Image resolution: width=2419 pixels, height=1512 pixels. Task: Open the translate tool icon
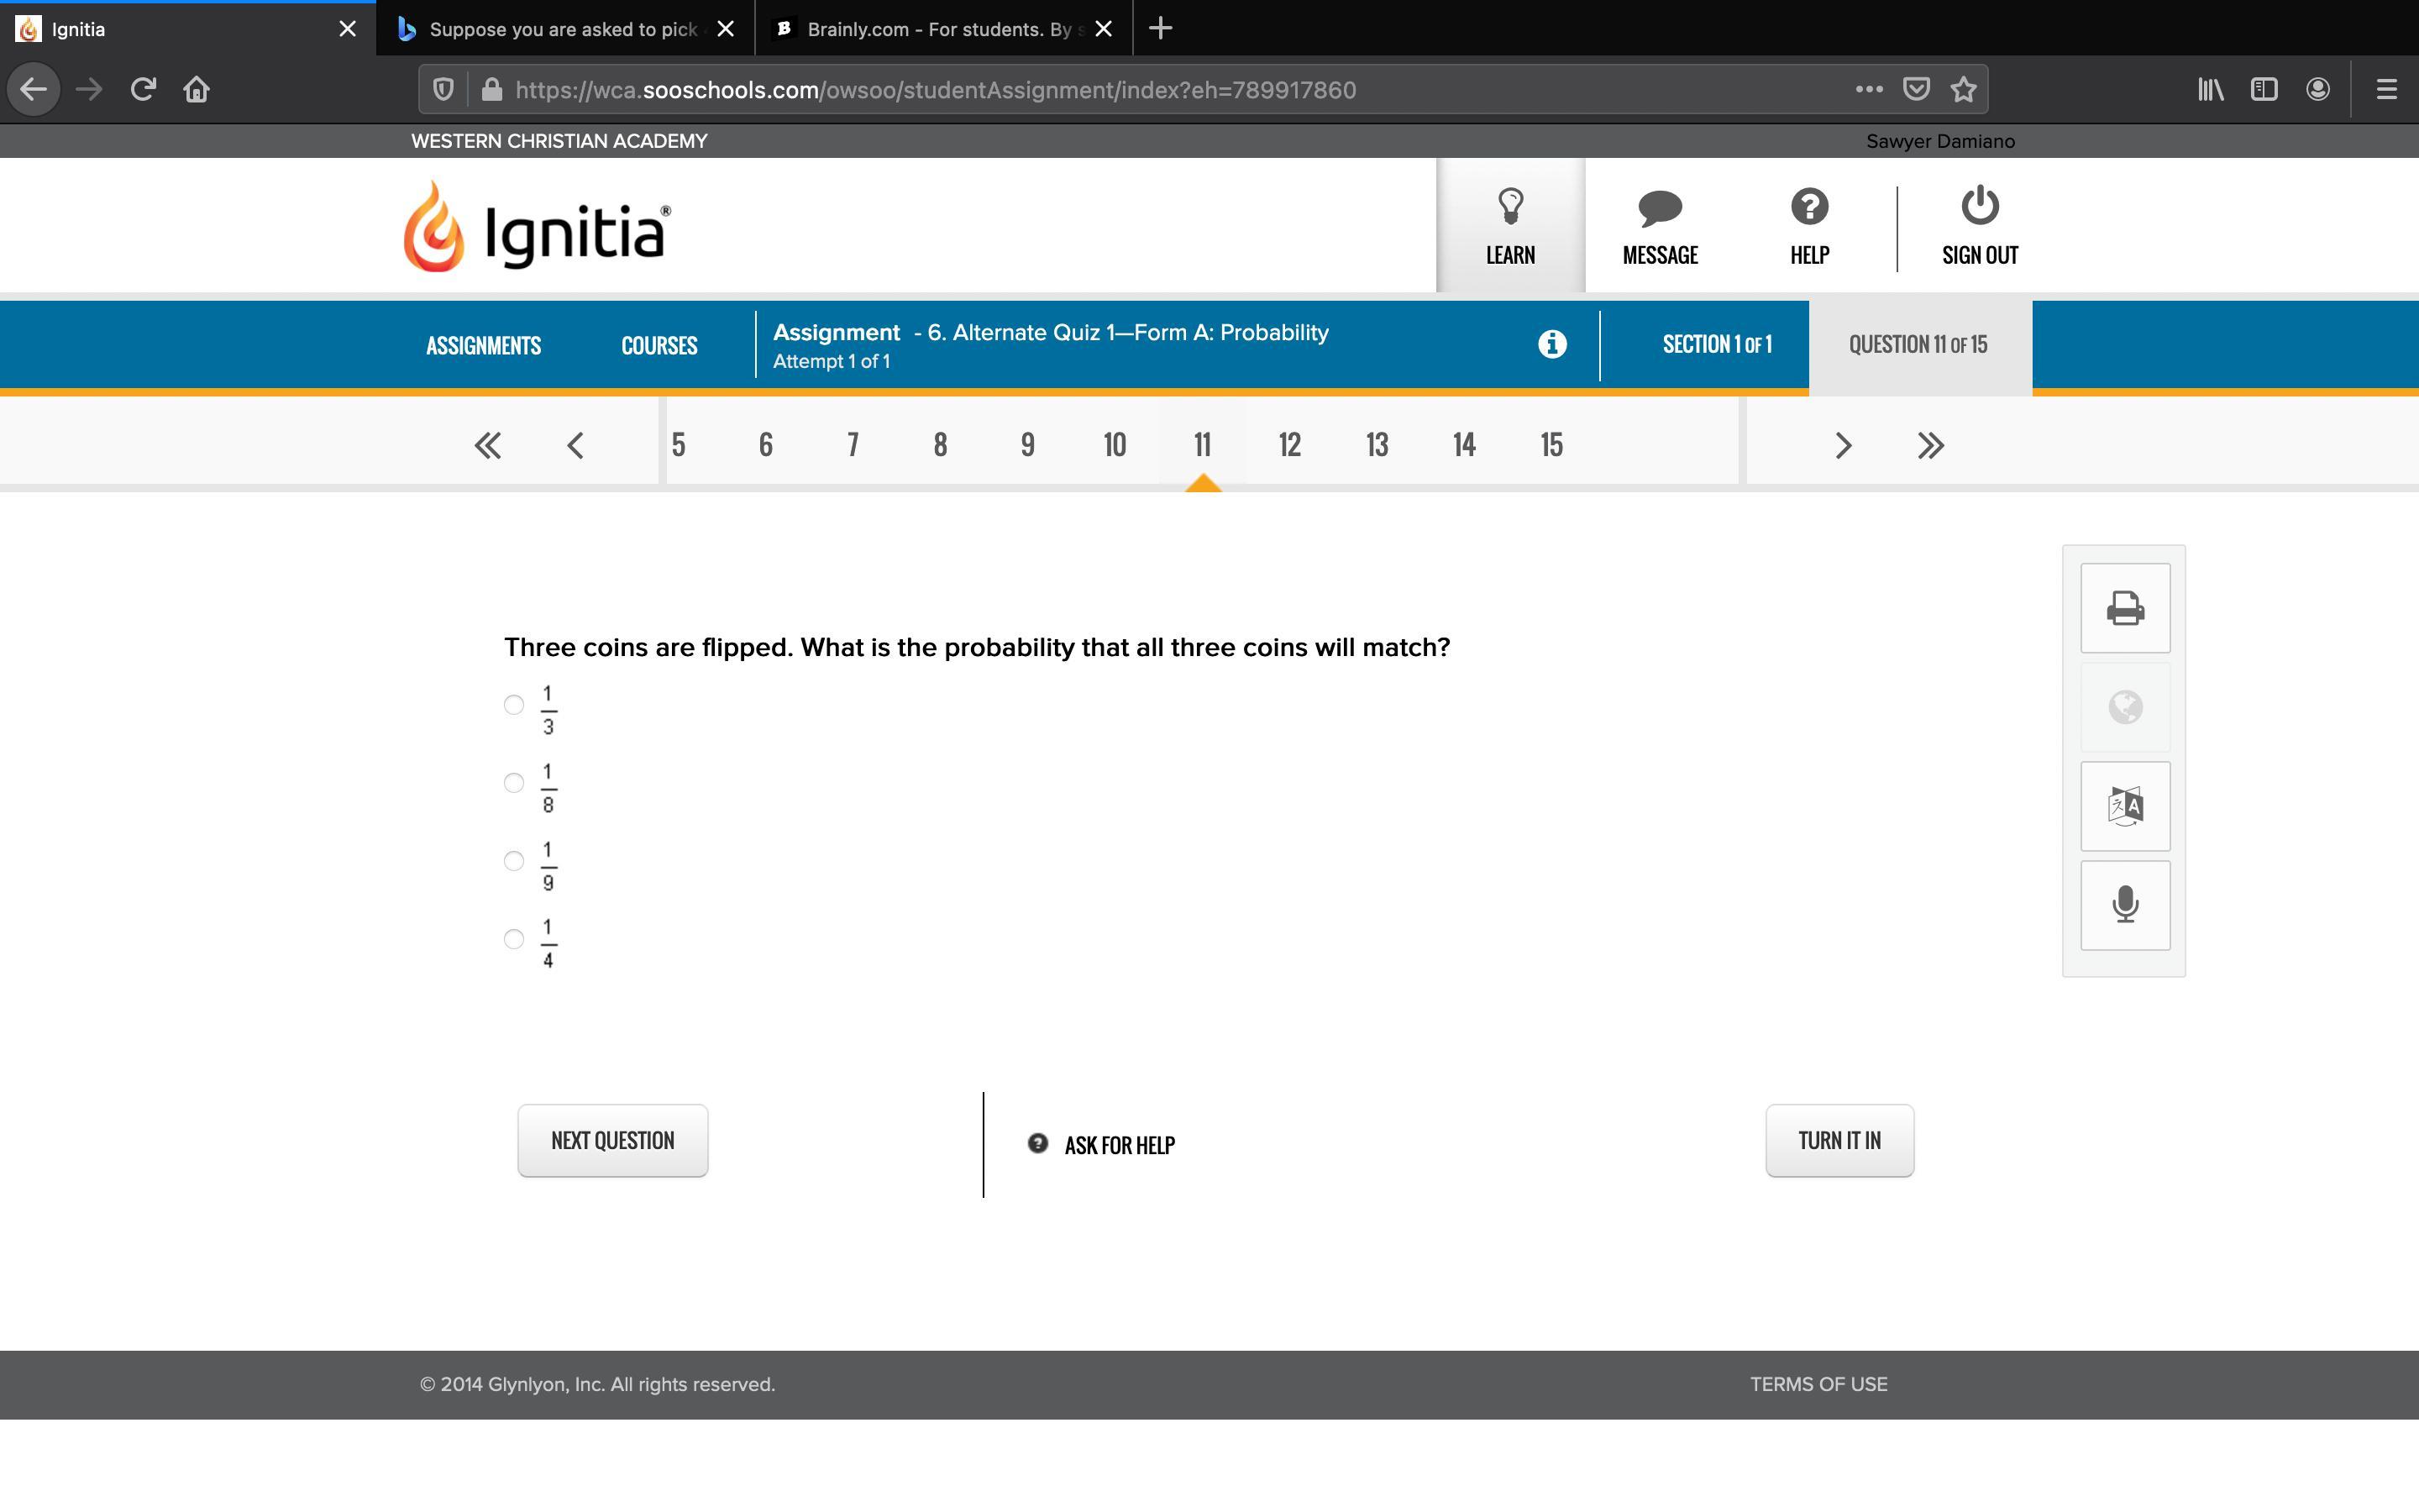click(x=2124, y=806)
